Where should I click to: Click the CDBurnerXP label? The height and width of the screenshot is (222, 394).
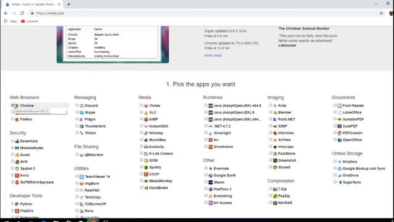coord(95,204)
